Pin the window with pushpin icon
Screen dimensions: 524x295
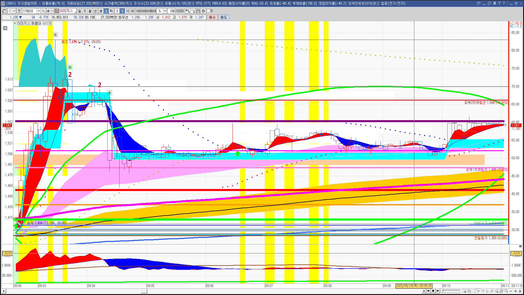[495, 3]
